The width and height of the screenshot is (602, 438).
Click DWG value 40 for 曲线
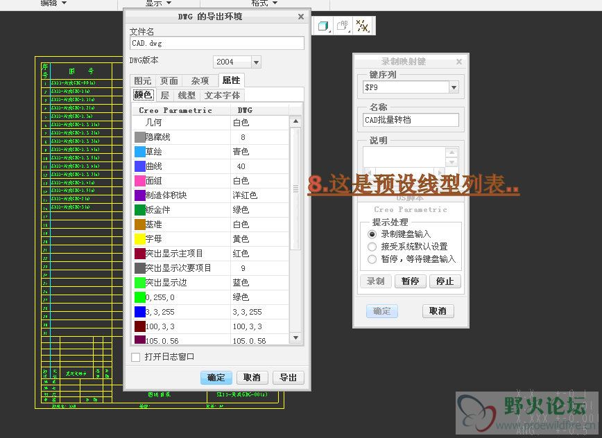[241, 166]
